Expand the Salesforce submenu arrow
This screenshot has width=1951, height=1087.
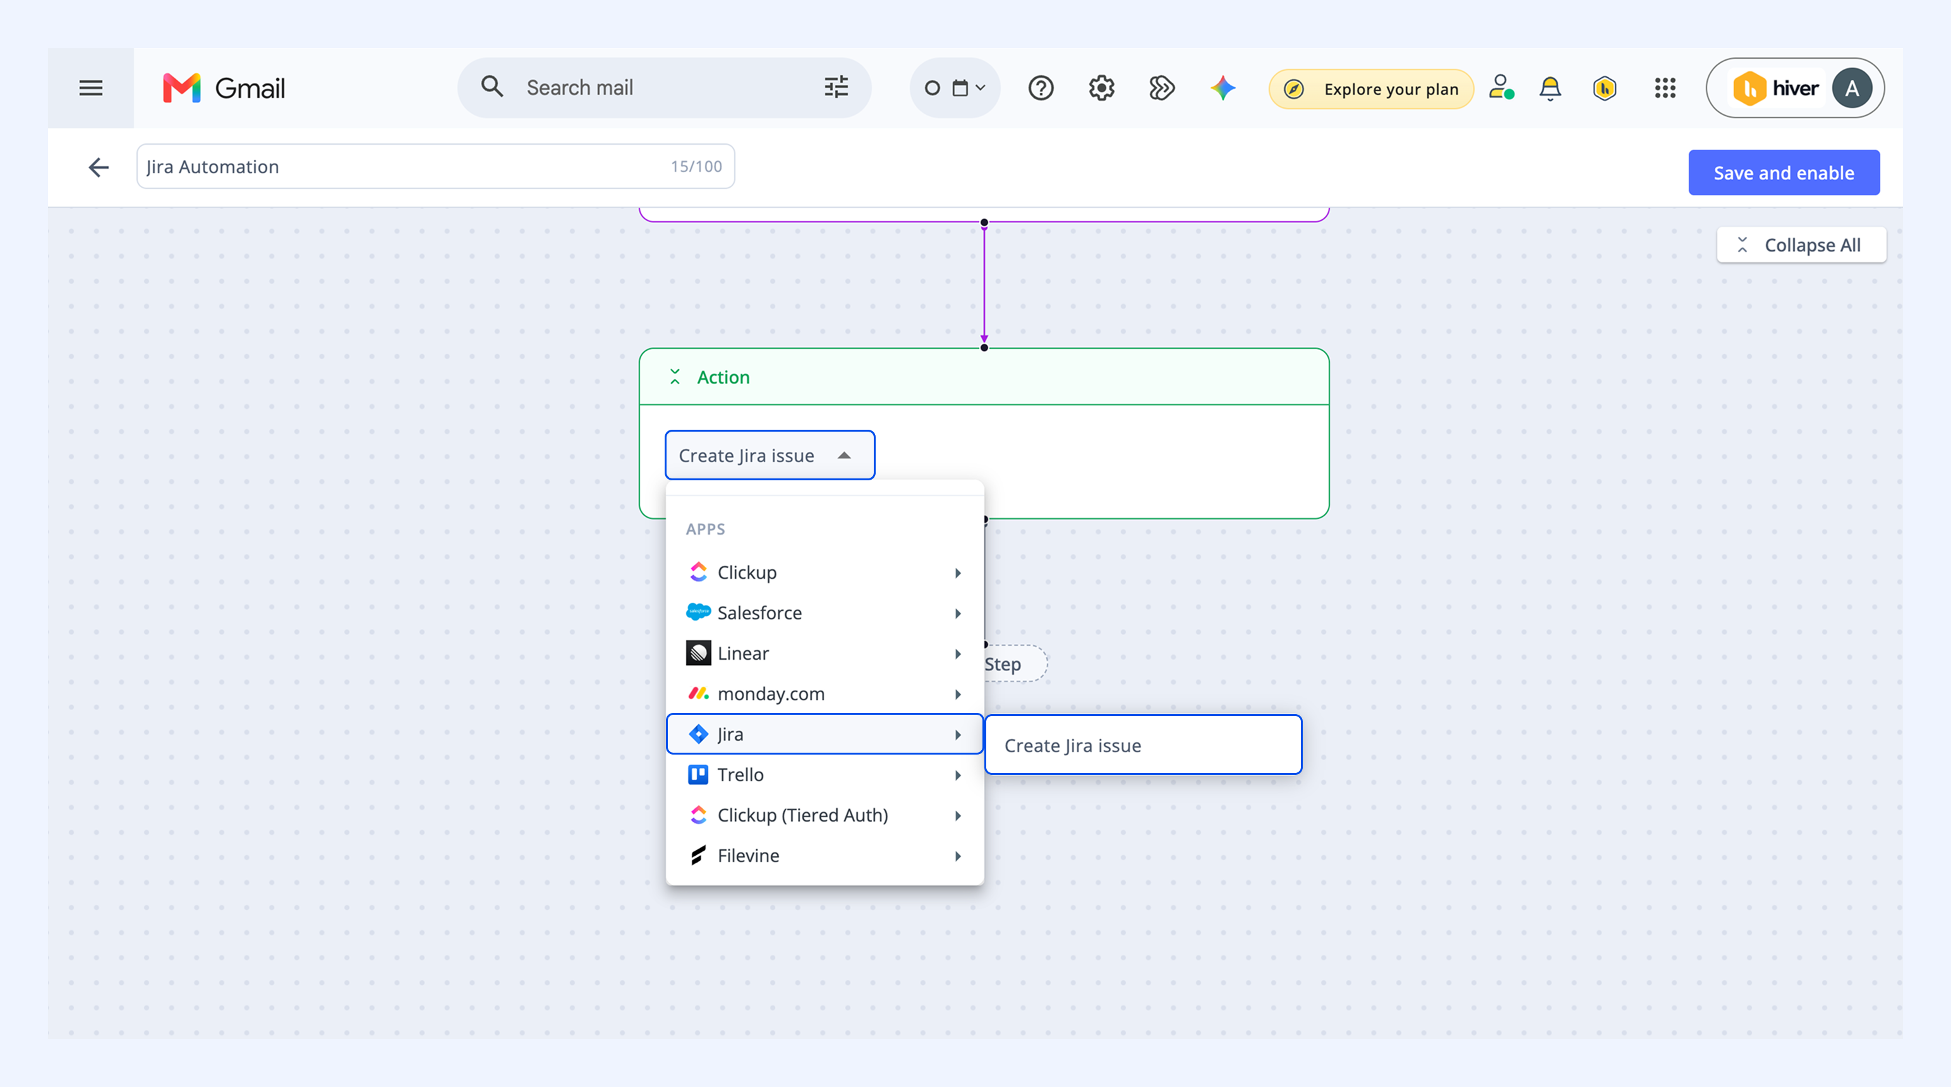[958, 613]
